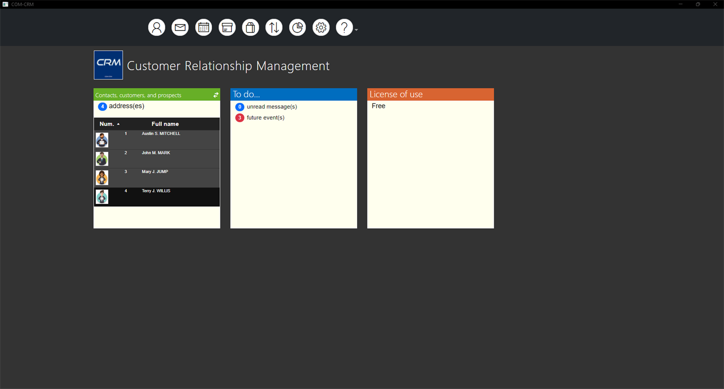Open the Settings gear icon
The height and width of the screenshot is (389, 724).
pos(321,27)
